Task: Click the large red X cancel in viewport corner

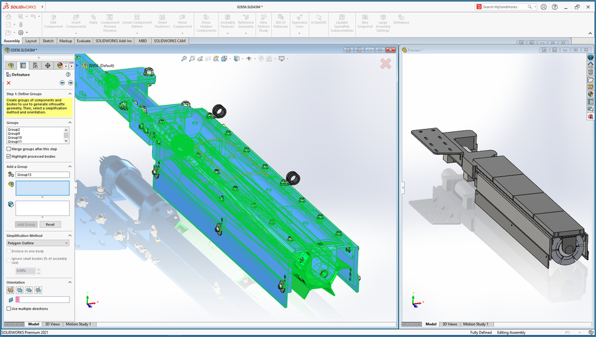Action: click(386, 63)
